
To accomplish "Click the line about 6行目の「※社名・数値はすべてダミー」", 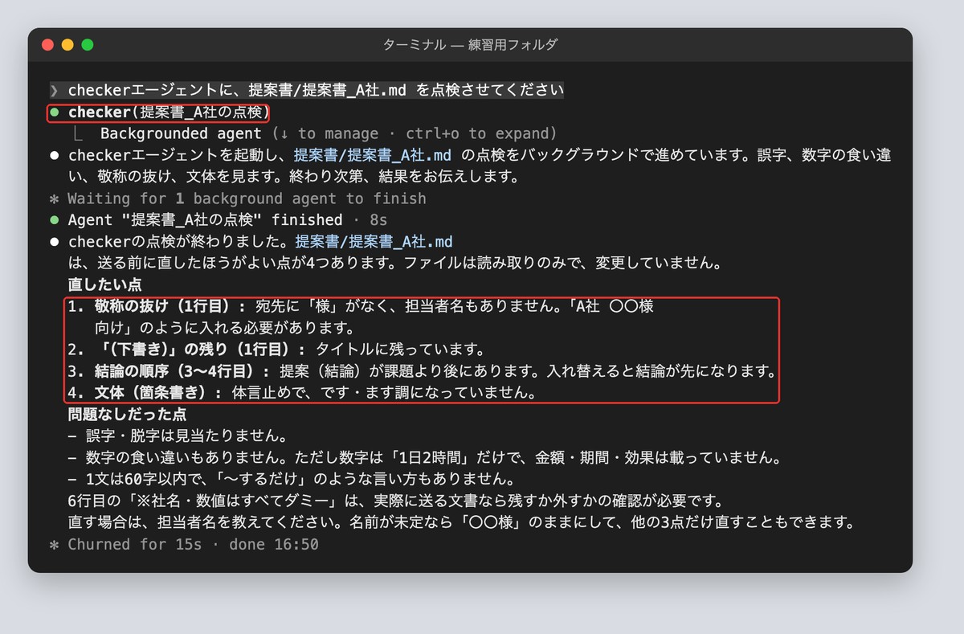I will click(x=397, y=501).
